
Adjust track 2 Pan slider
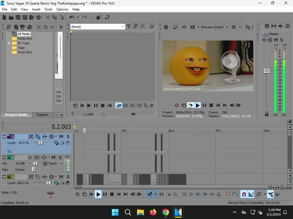coord(33,169)
